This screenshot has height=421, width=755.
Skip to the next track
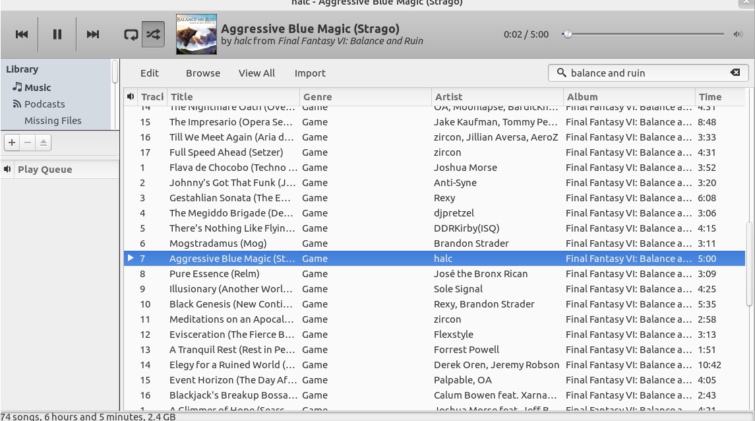click(x=93, y=34)
